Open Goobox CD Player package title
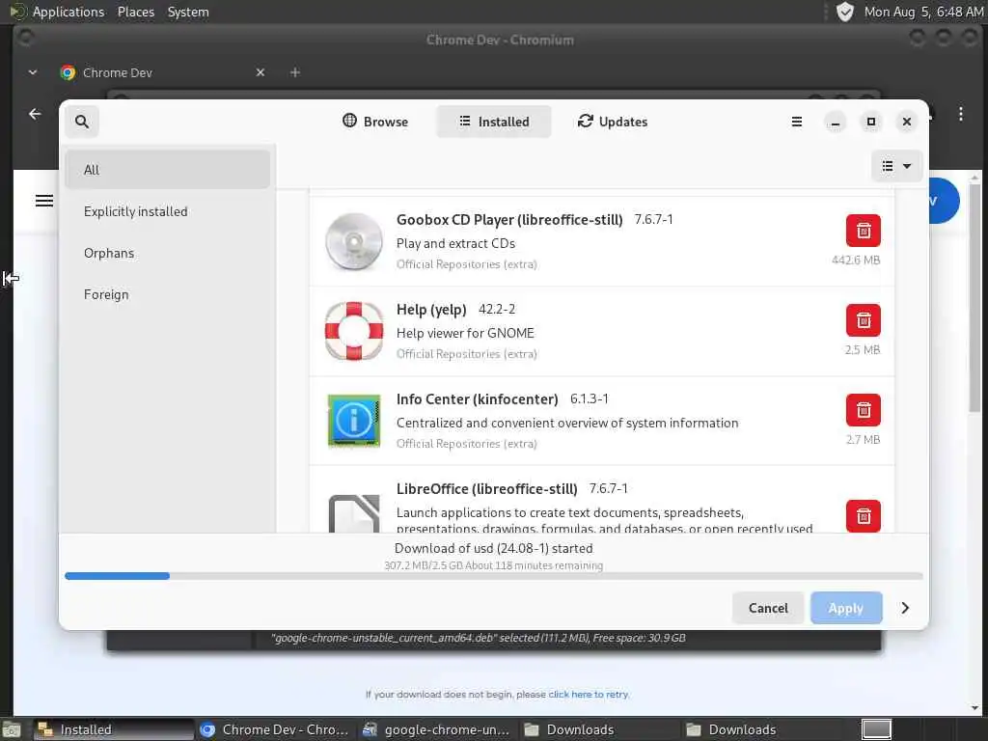 [x=509, y=220]
